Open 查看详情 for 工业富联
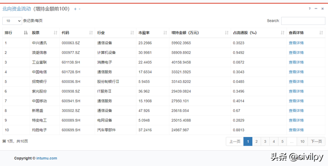 296,62
